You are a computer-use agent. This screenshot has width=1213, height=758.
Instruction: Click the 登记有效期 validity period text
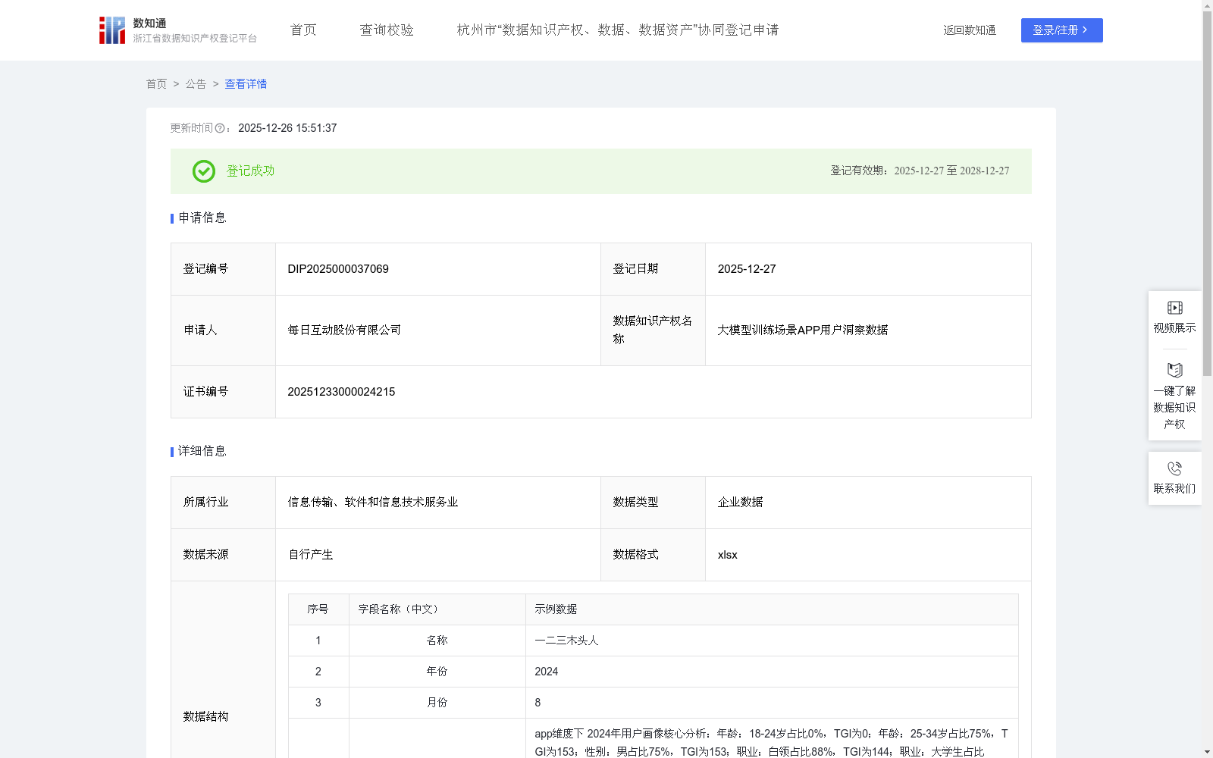[x=920, y=171]
